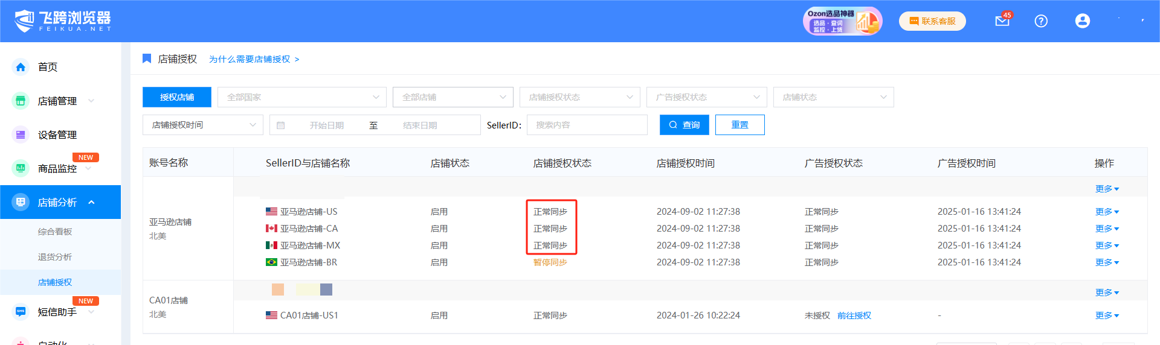The height and width of the screenshot is (345, 1160).
Task: Click the Ozon选品神器 banner
Action: [842, 21]
